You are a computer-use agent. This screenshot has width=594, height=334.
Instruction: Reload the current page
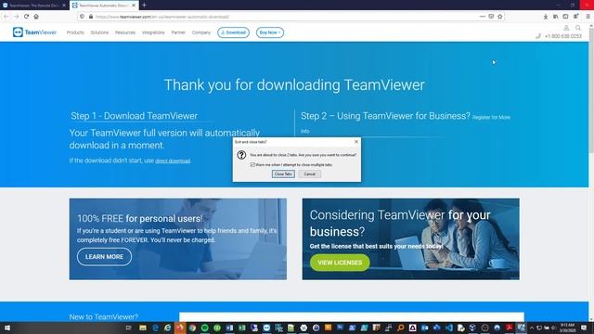click(x=26, y=17)
